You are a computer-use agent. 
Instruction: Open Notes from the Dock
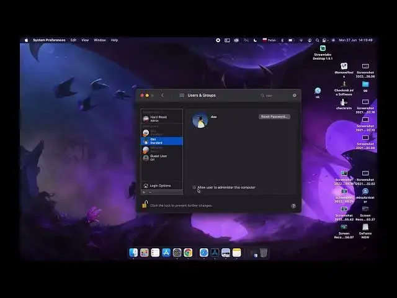236,253
